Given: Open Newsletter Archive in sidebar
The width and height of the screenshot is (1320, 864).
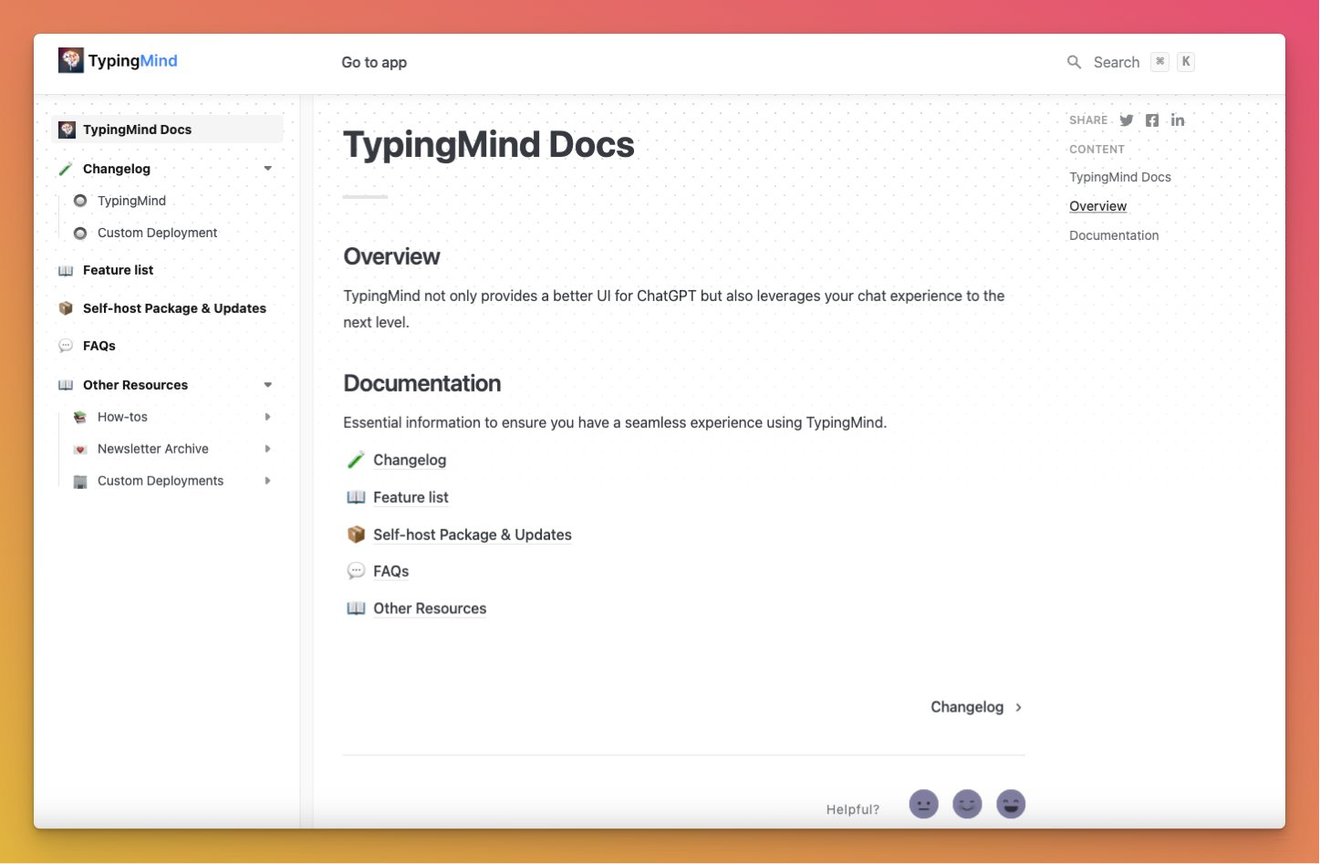Looking at the screenshot, I should 153,449.
